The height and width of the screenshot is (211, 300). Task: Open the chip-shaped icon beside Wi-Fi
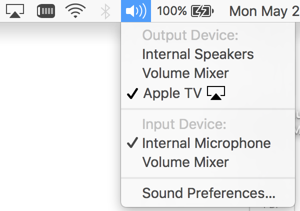pyautogui.click(x=46, y=11)
